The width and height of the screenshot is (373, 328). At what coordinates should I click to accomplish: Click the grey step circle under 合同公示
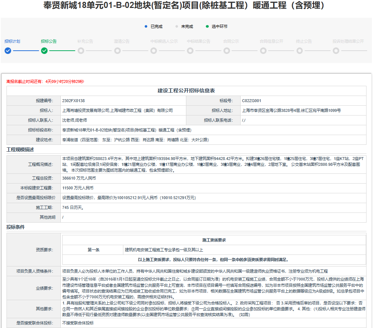[x=227, y=51]
